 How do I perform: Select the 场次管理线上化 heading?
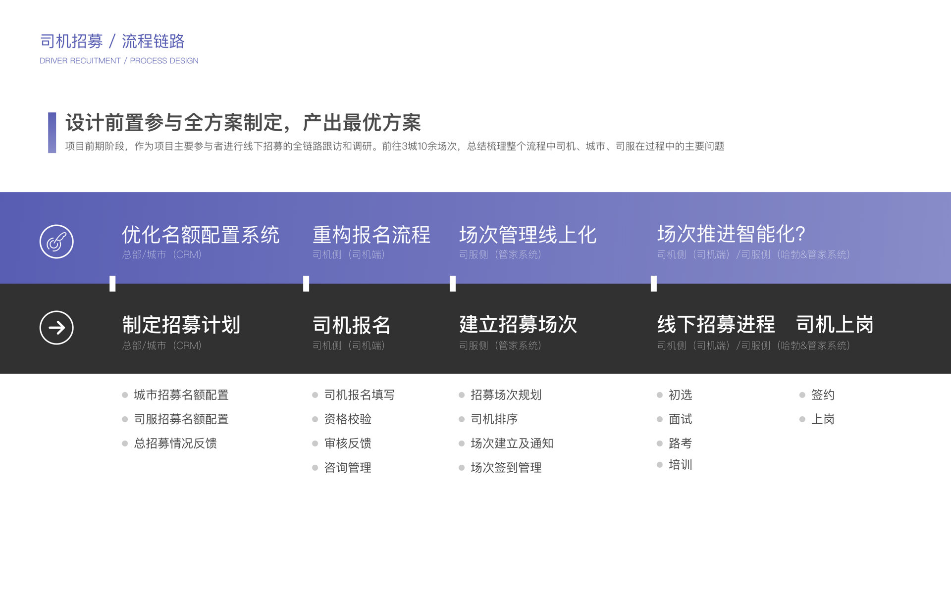point(528,235)
